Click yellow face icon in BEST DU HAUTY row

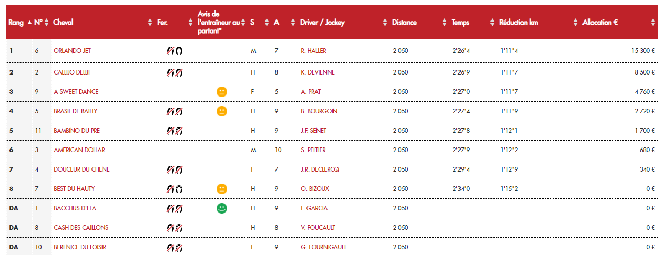tap(222, 189)
